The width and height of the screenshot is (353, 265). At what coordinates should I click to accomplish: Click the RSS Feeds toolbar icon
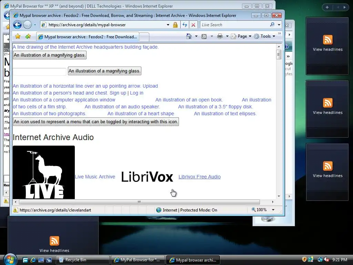[x=204, y=36]
